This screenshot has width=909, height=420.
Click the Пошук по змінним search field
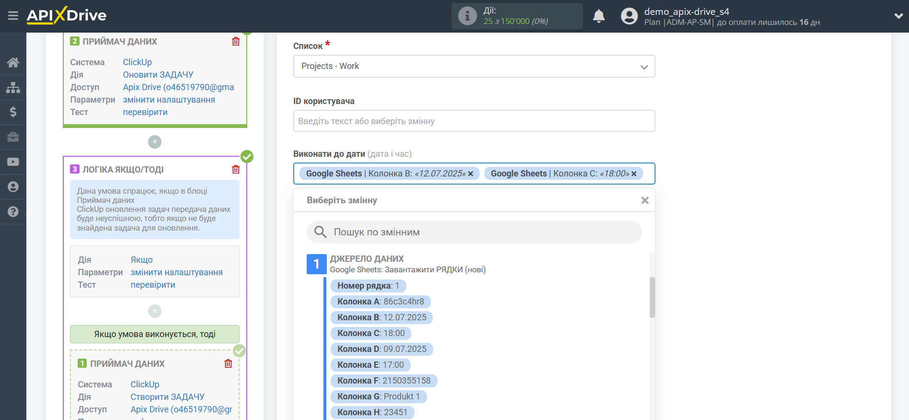click(x=474, y=232)
